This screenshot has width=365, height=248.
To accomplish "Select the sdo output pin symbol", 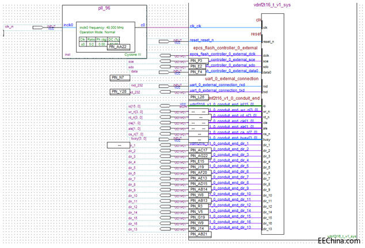I will [165, 67].
